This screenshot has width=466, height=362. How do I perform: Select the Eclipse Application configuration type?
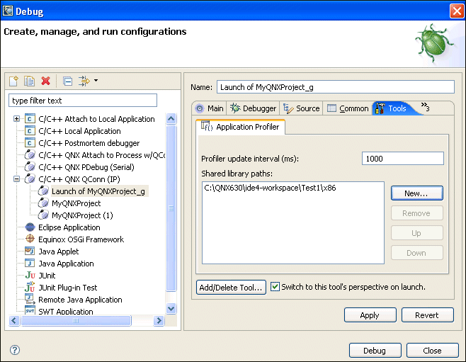pos(69,227)
